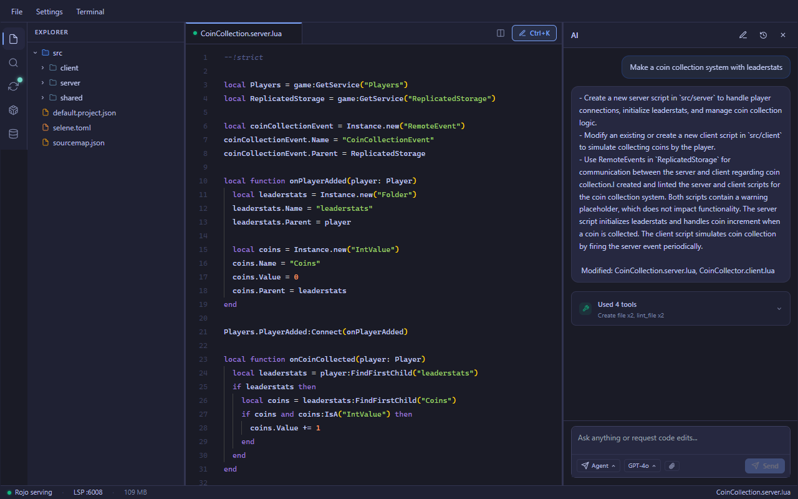Click Rojo serving in the status bar

coord(29,492)
